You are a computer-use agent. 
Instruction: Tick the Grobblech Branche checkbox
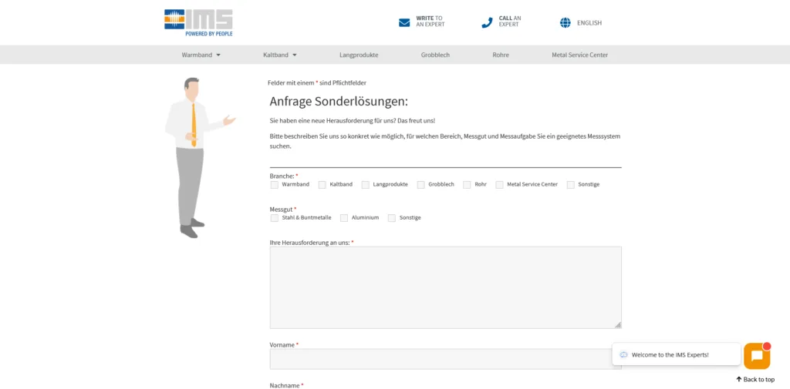click(x=420, y=185)
